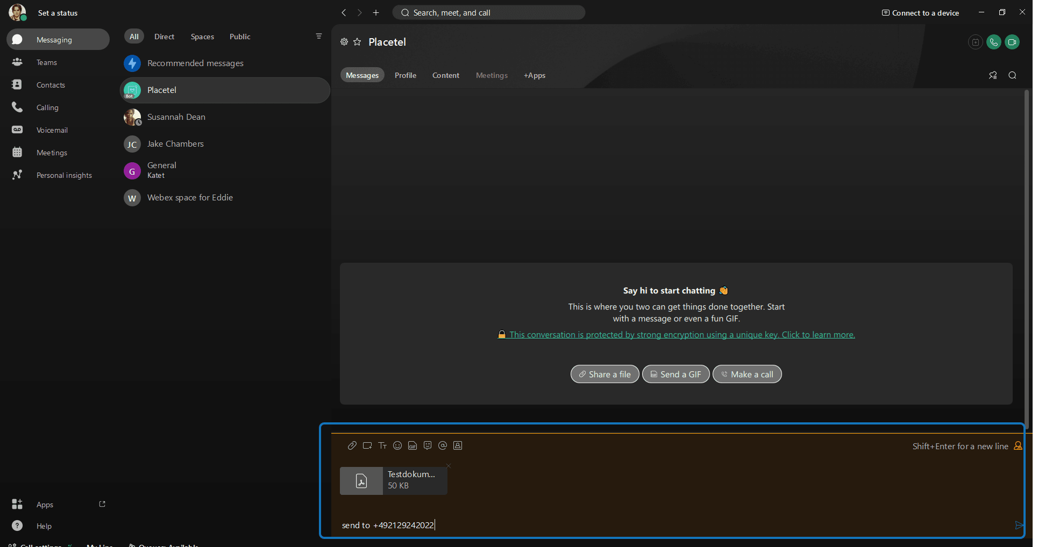Open the spaces list filter menu
This screenshot has width=1038, height=547.
click(319, 36)
